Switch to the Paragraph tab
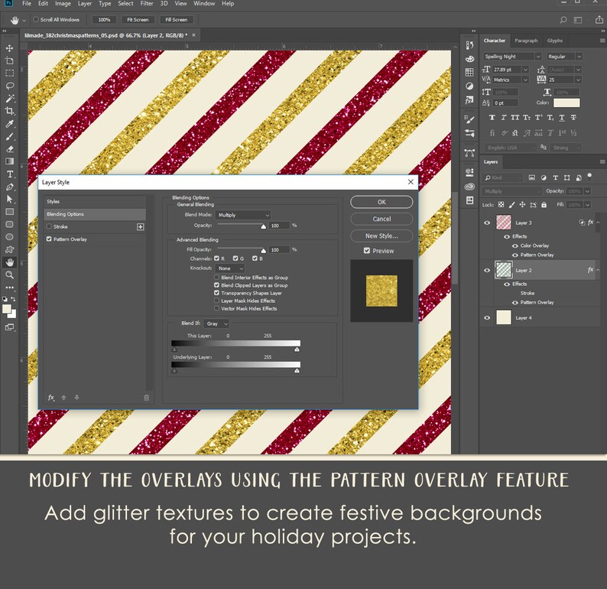This screenshot has height=589, width=607. pos(526,41)
